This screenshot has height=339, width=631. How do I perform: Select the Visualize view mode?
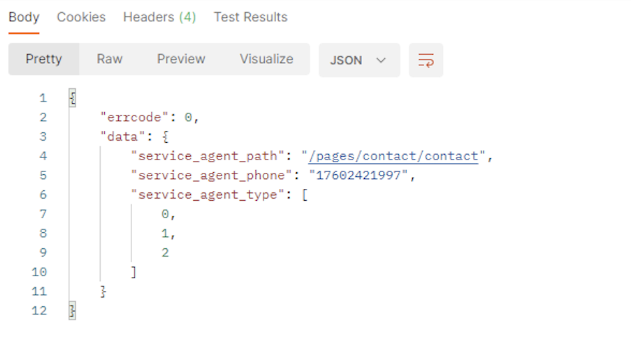click(266, 59)
